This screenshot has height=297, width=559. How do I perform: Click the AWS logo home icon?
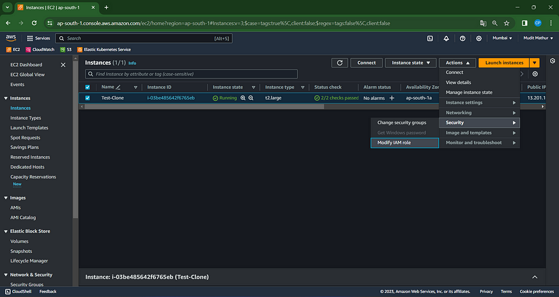coord(11,38)
